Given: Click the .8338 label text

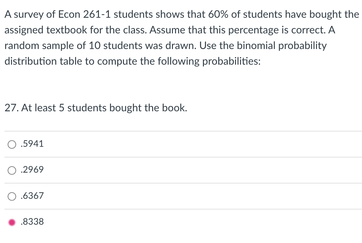Looking at the screenshot, I should 31,222.
